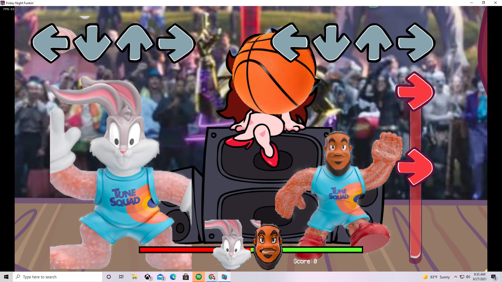Launch Google Chrome from the taskbar
The width and height of the screenshot is (502, 282).
click(211, 277)
